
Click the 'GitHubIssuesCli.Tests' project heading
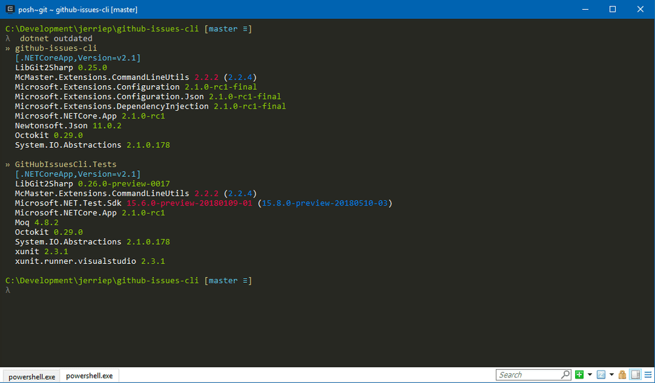pos(65,164)
